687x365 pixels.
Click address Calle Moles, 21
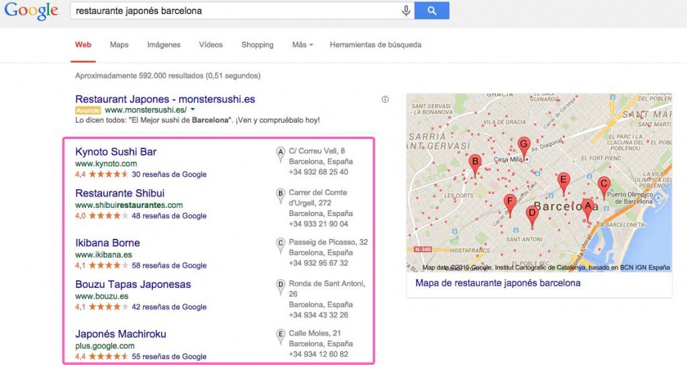pyautogui.click(x=315, y=333)
